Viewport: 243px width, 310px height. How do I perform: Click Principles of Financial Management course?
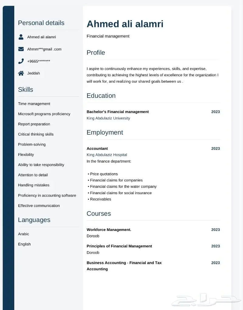point(119,246)
